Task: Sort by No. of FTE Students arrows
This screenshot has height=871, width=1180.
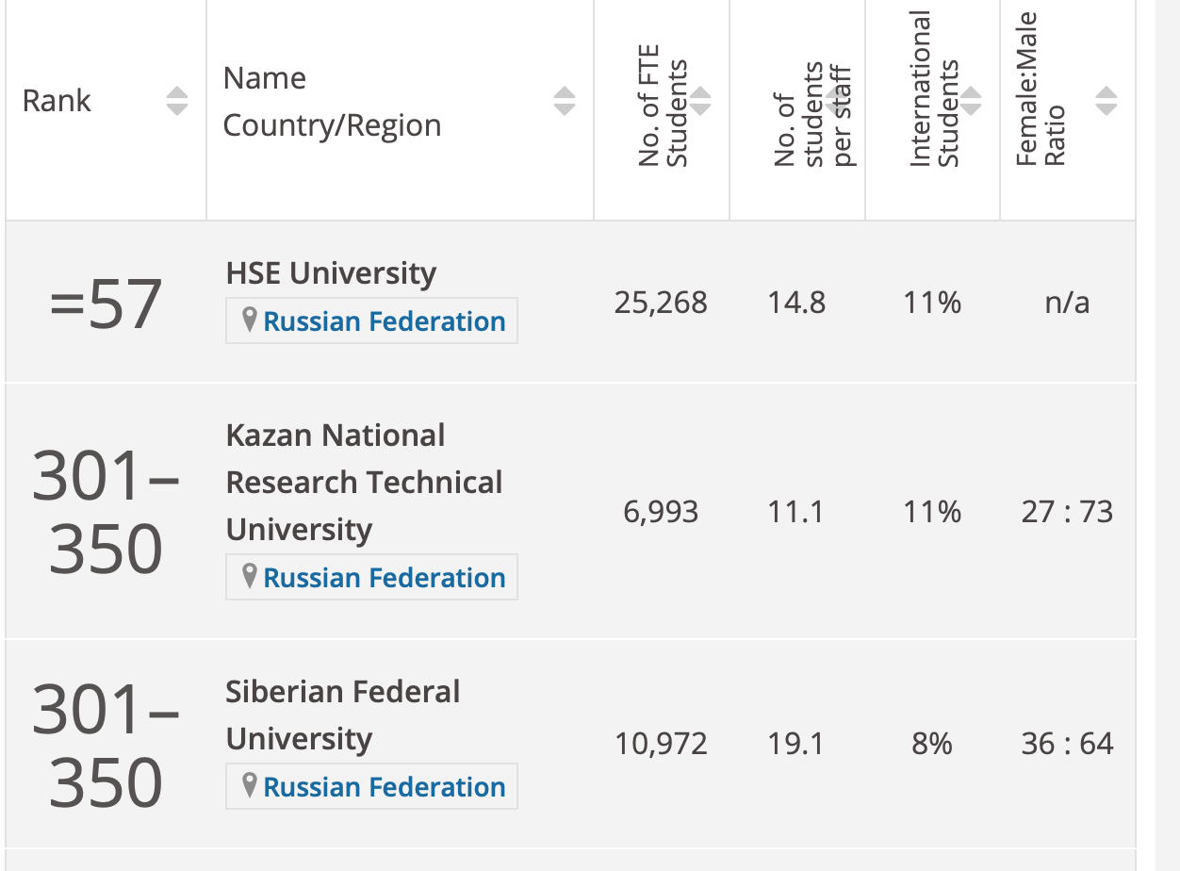Action: pos(700,101)
